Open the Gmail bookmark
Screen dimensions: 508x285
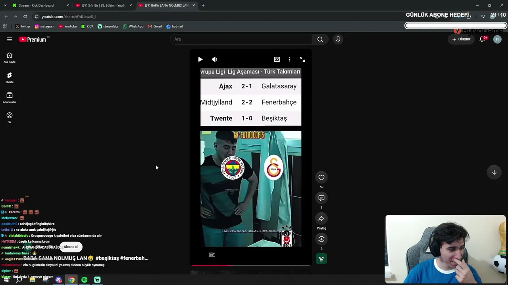(155, 27)
